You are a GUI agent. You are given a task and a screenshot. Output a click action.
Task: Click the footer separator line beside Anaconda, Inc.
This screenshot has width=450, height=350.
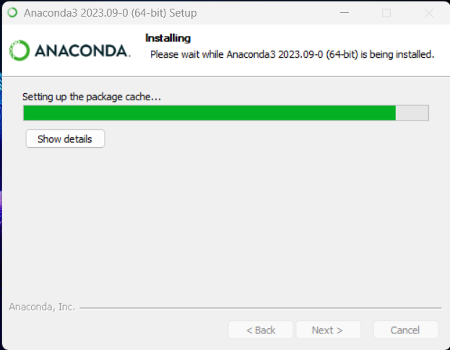[261, 308]
